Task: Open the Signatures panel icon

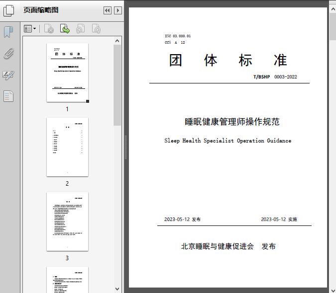Action: click(x=8, y=75)
